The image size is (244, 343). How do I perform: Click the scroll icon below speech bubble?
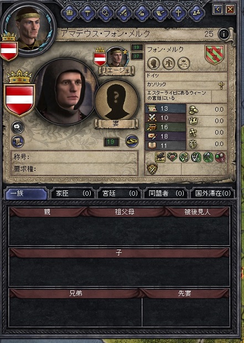coord(18,141)
